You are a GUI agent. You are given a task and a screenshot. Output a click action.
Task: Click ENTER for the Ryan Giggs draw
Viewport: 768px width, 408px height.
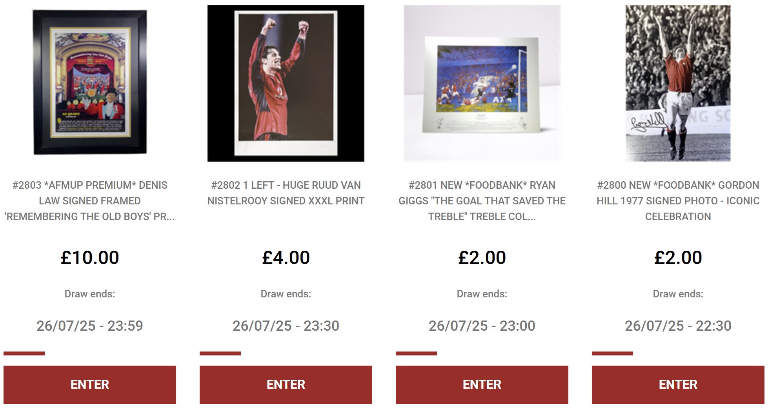482,384
